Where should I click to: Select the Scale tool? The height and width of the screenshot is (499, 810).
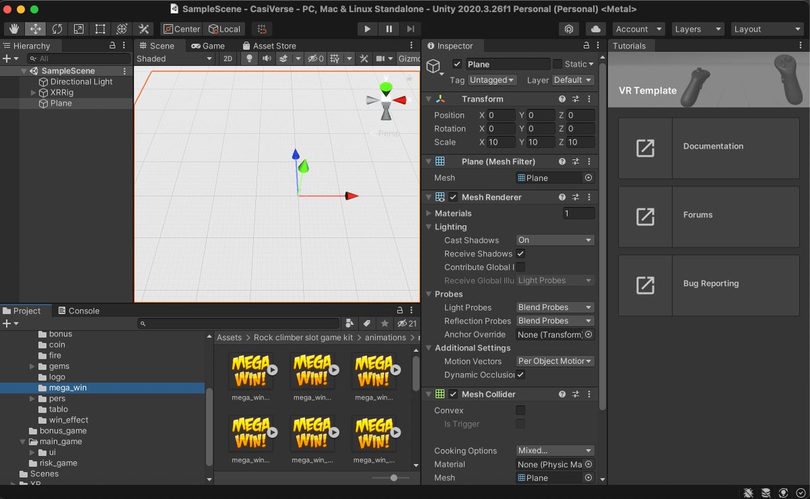tap(79, 29)
